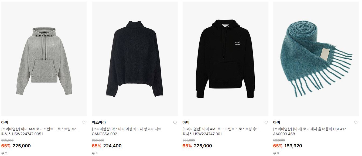Select the likes heart showing 2 under gray hoodie
The width and height of the screenshot is (362, 156).
pos(3,153)
